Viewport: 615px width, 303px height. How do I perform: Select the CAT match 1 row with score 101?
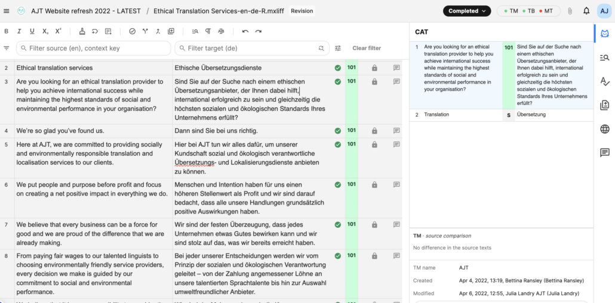(502, 75)
